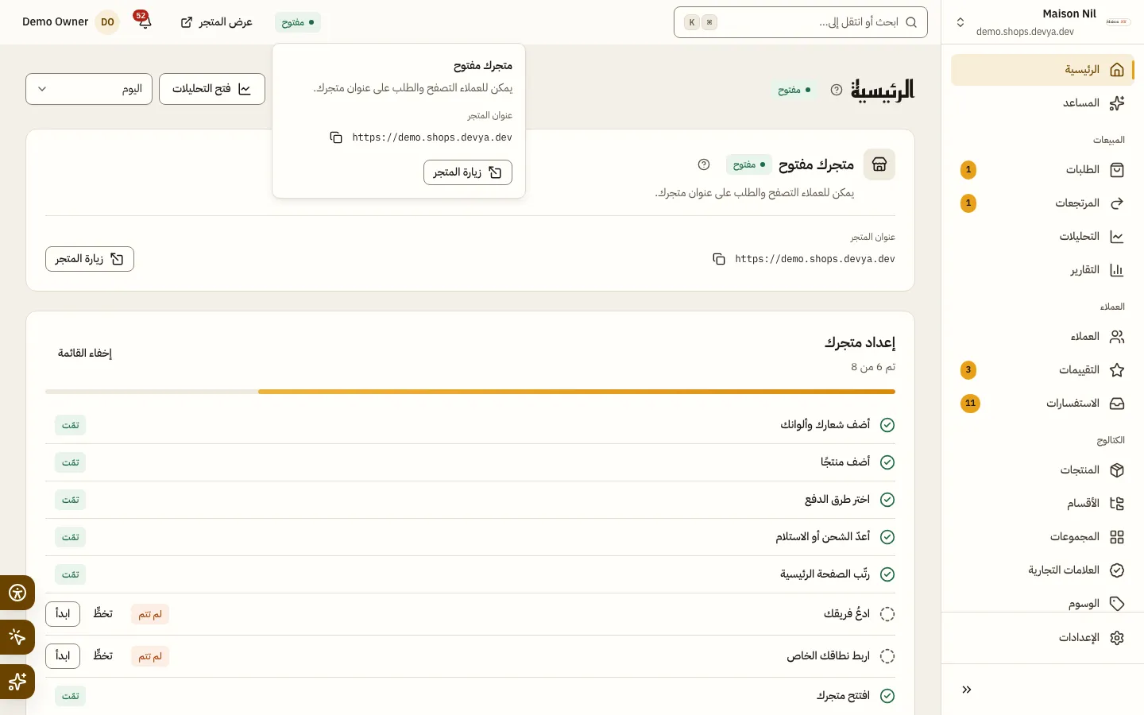Click the 1 badge beside المرتجعات
Image resolution: width=1144 pixels, height=715 pixels.
[968, 203]
